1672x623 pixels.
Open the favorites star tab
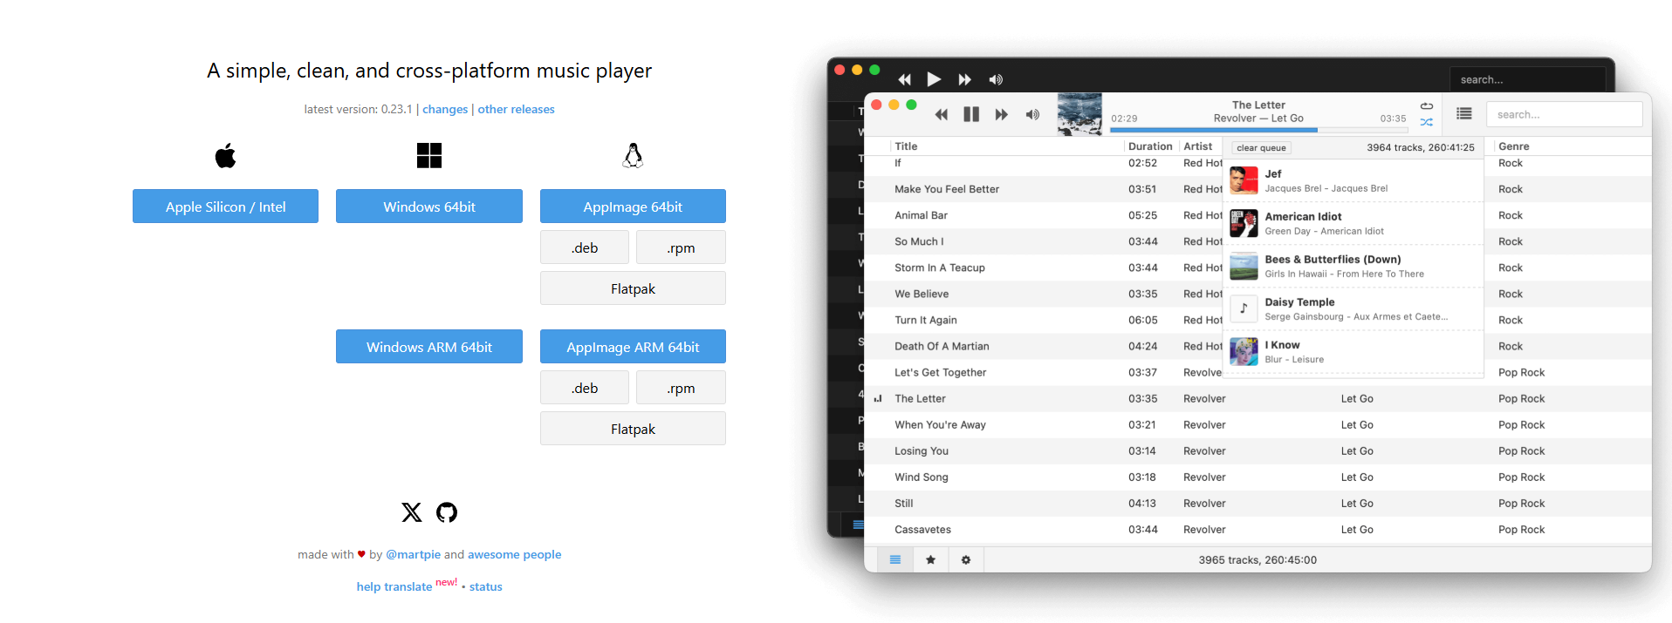[x=930, y=560]
